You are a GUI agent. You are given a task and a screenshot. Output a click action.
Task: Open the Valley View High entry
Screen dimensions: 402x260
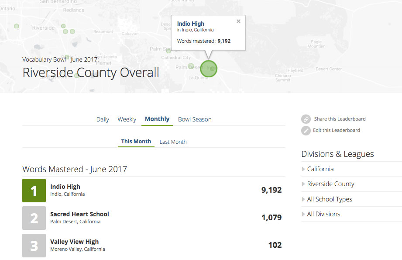coord(75,242)
